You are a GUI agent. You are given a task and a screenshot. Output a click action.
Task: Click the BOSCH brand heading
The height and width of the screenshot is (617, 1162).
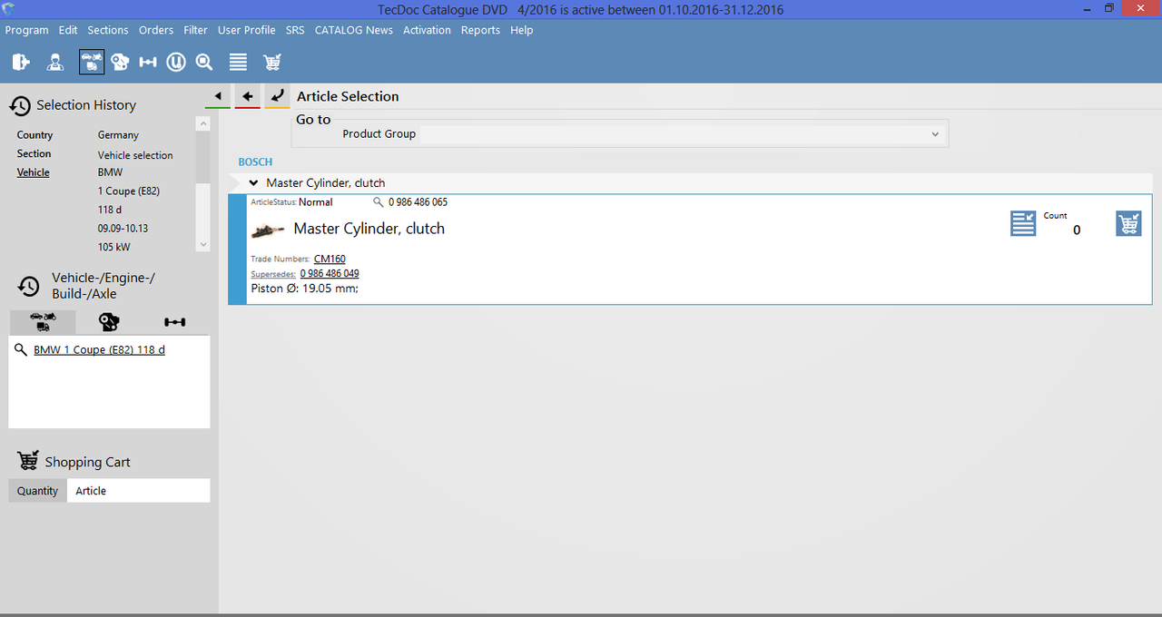pos(255,162)
